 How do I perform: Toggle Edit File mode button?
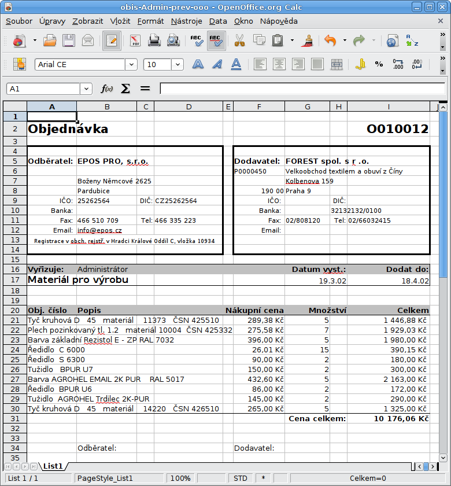pyautogui.click(x=112, y=41)
